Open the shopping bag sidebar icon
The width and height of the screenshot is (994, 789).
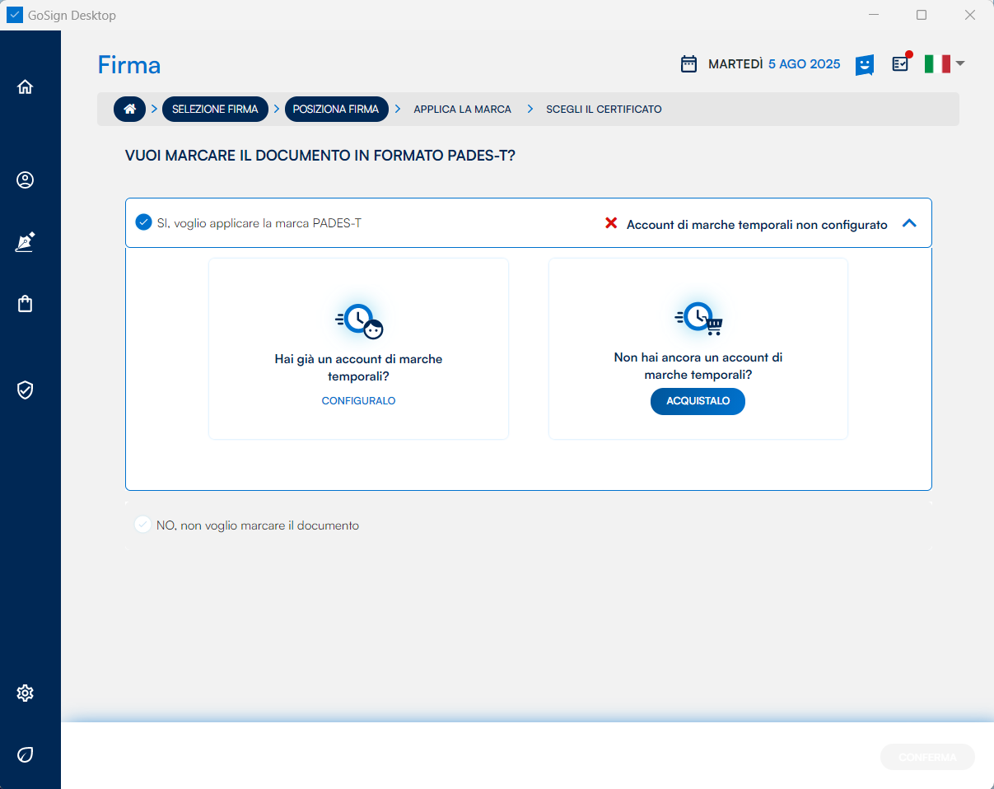pyautogui.click(x=26, y=304)
